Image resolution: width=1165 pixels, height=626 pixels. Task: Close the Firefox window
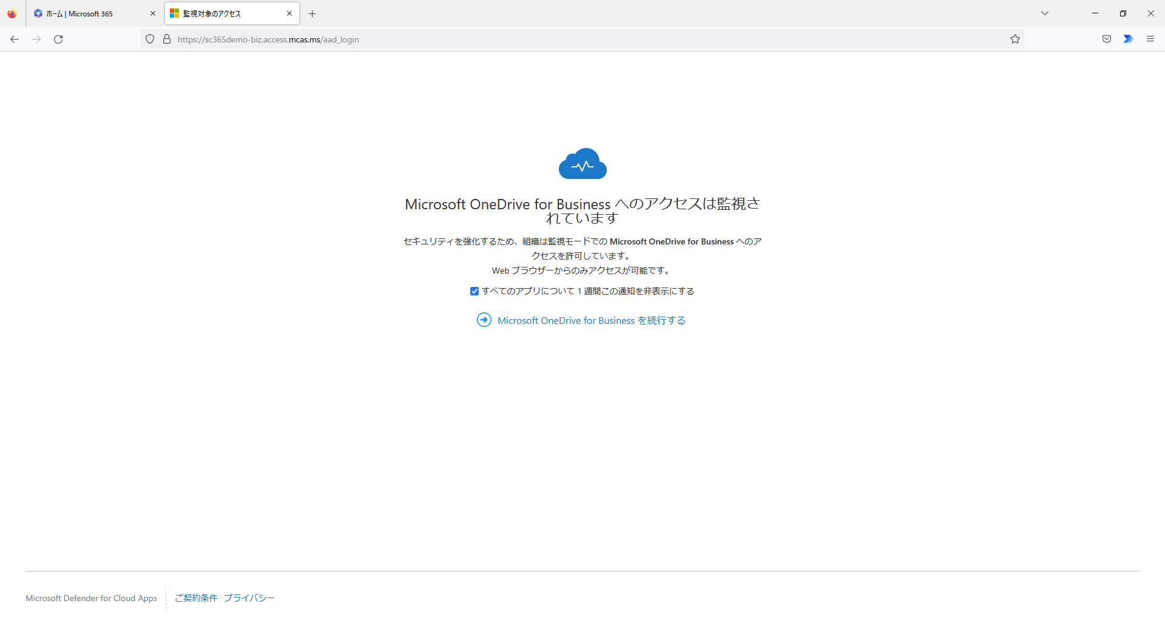1151,13
